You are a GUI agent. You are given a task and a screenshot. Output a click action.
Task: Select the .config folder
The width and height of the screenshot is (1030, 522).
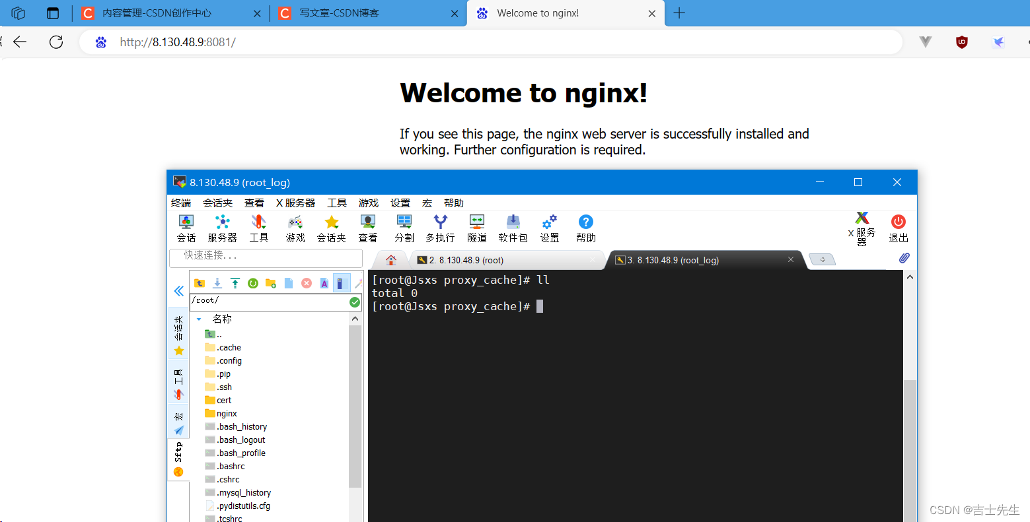point(223,361)
